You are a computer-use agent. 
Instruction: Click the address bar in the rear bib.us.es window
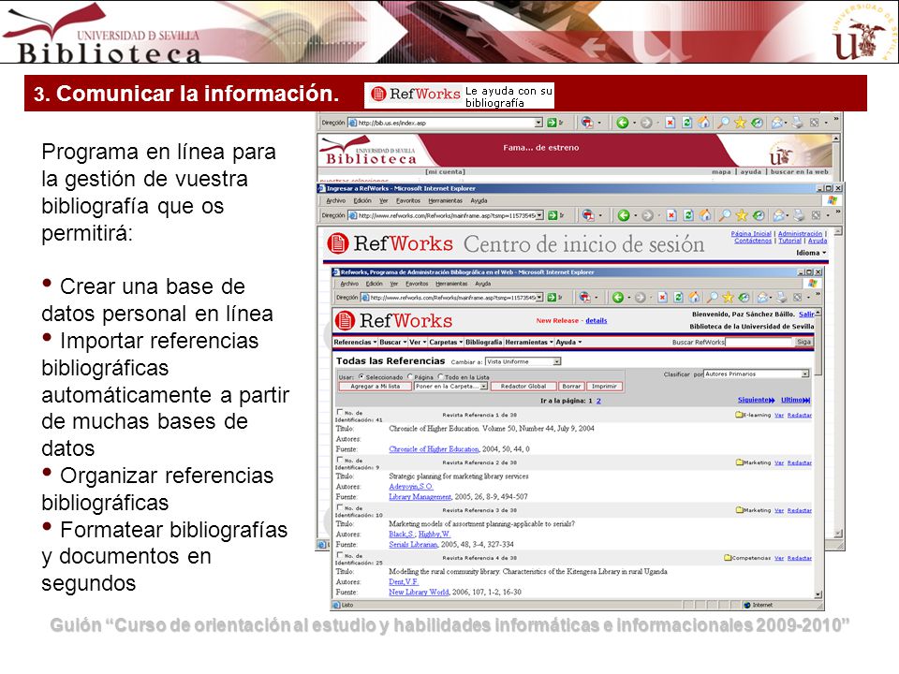446,123
